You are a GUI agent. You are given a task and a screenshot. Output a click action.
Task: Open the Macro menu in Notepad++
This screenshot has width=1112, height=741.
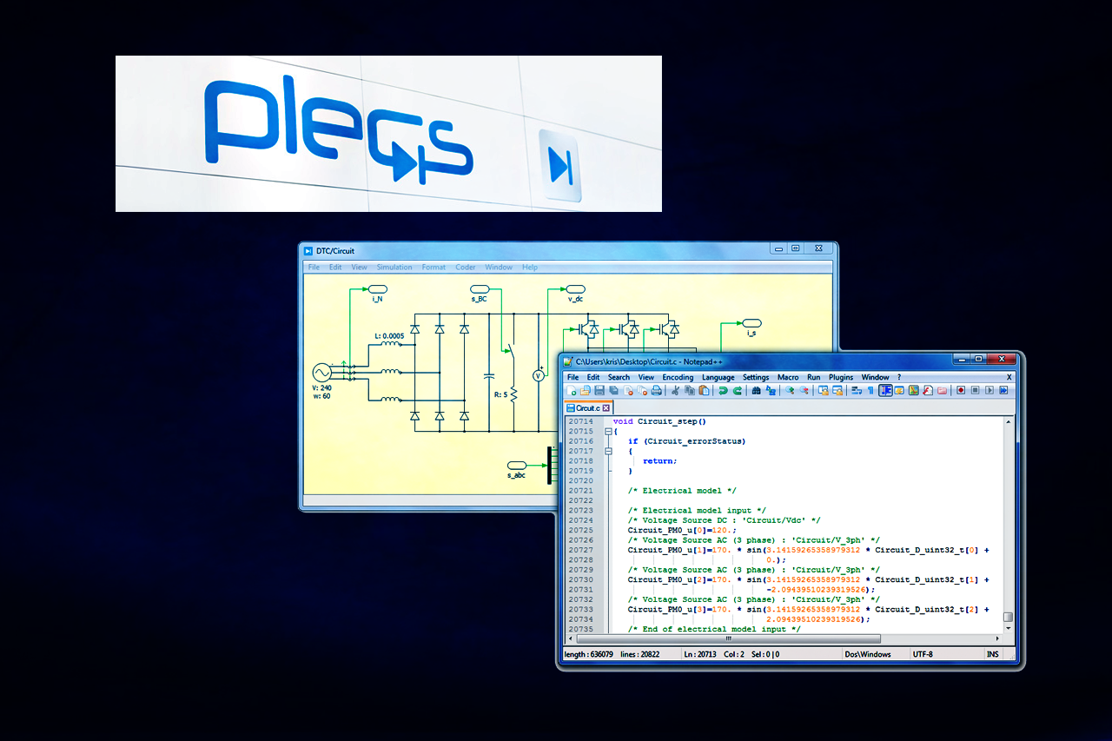[x=788, y=377]
